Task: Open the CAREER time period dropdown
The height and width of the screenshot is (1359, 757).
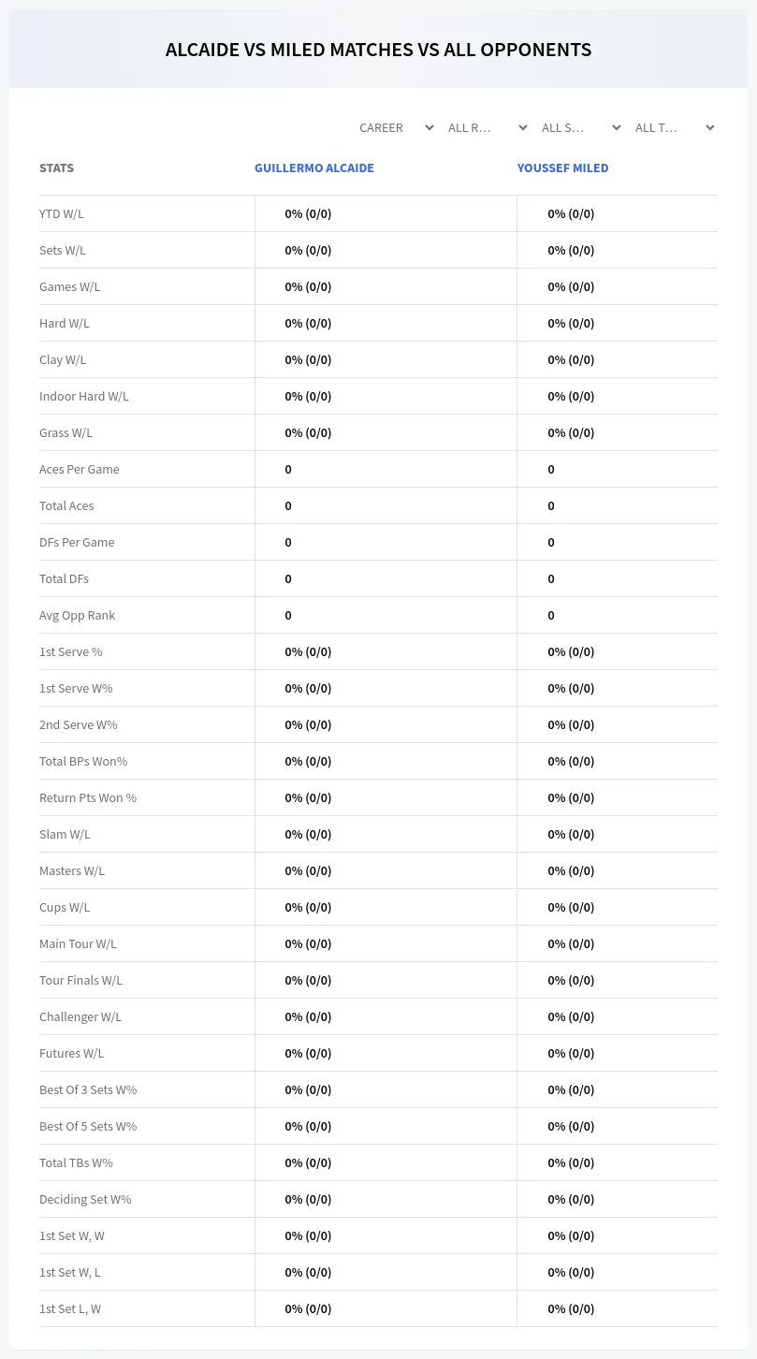Action: pyautogui.click(x=395, y=128)
